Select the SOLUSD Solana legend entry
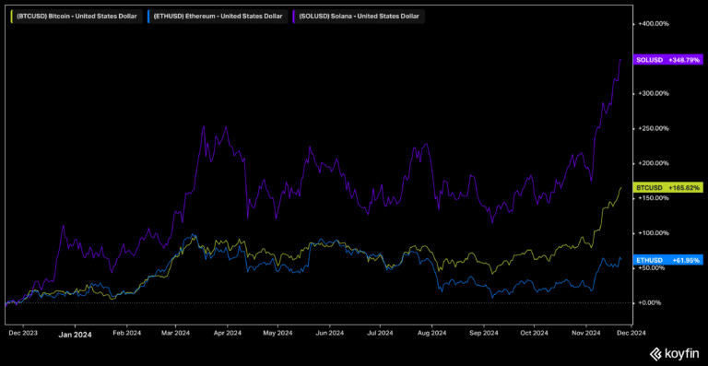 (359, 17)
